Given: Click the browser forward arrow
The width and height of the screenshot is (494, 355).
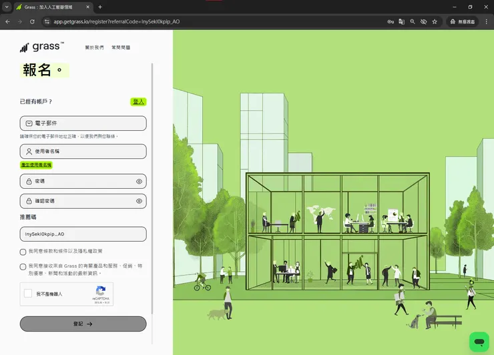Looking at the screenshot, I should (x=20, y=22).
